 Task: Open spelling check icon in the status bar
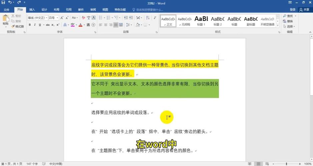click(44, 164)
